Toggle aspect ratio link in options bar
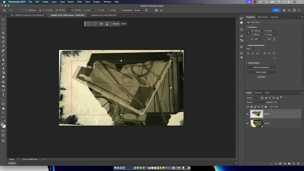Screen dimensions: 304x171 (x=69, y=10)
